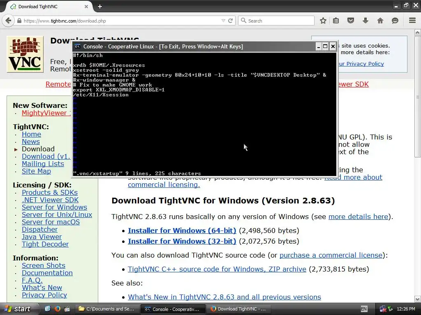
Task: Click Show Desktop quick launch icon
Action: (x=48, y=308)
